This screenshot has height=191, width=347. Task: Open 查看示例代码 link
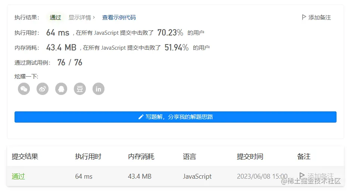point(119,18)
